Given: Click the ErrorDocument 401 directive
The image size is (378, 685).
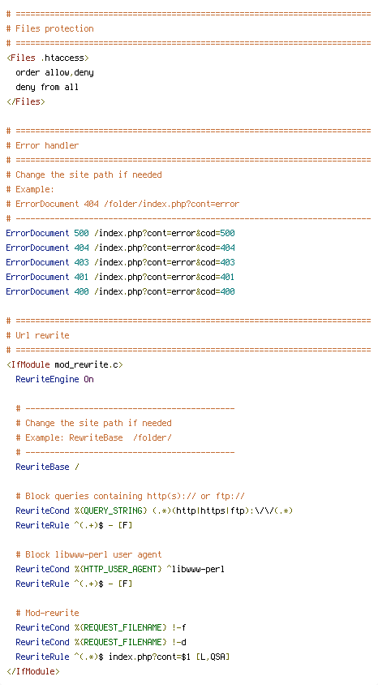Looking at the screenshot, I should pyautogui.click(x=121, y=277).
